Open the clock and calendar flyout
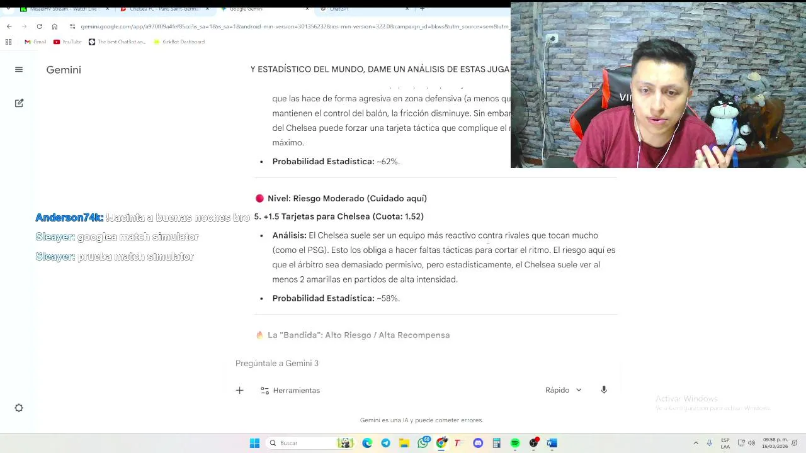The image size is (806, 453). pos(775,443)
